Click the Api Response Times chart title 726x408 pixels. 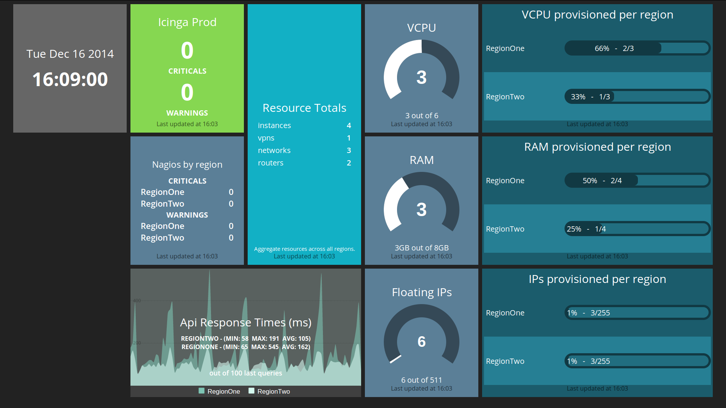click(246, 323)
